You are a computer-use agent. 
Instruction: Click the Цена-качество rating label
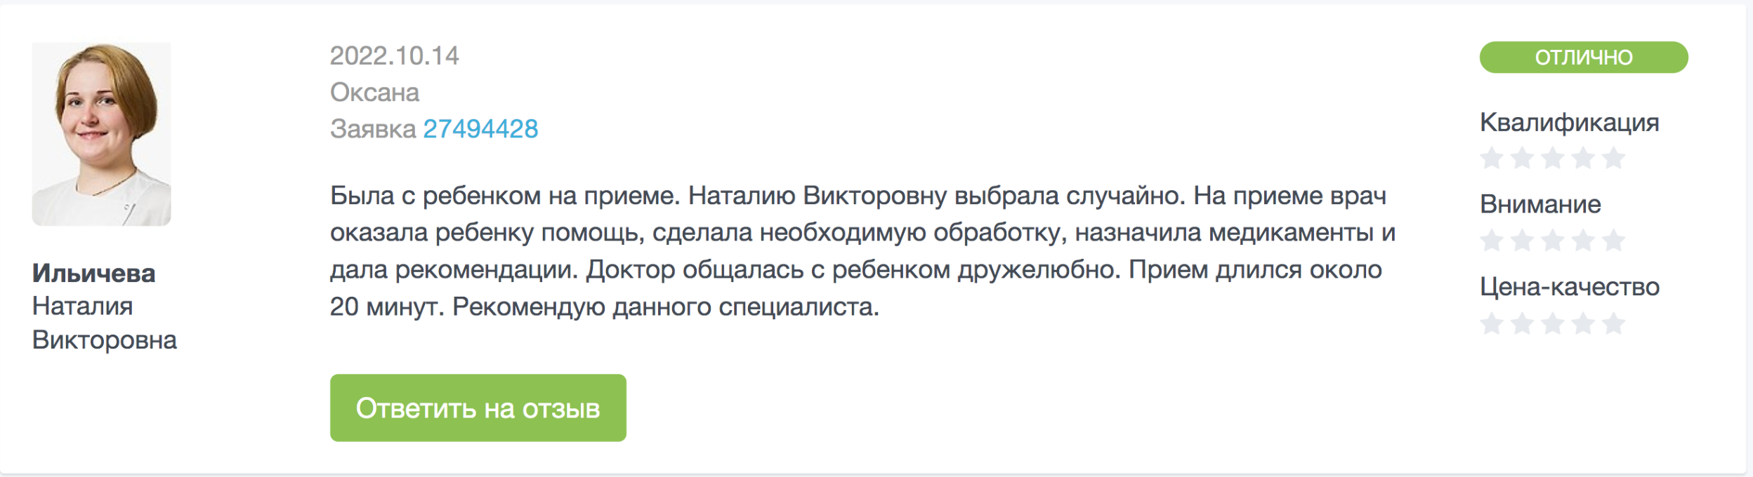[1570, 286]
